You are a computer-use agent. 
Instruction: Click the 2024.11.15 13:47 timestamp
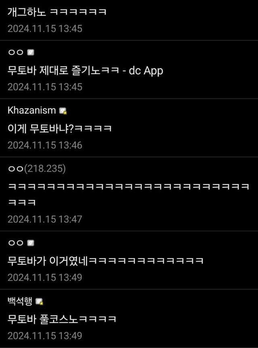tap(45, 219)
